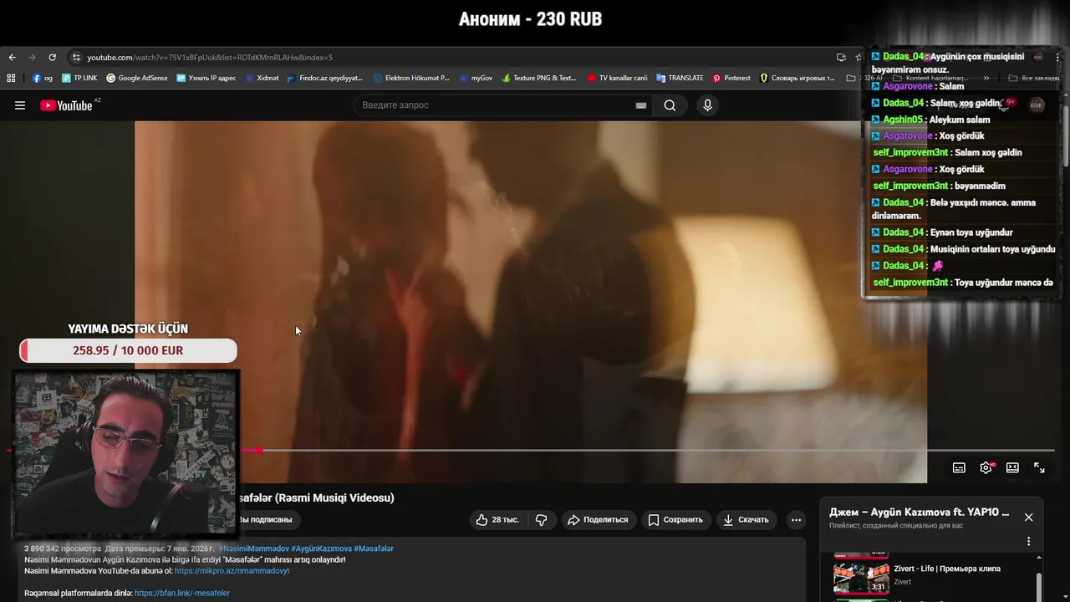1070x602 pixels.
Task: Click the magnifier search button
Action: pos(670,105)
